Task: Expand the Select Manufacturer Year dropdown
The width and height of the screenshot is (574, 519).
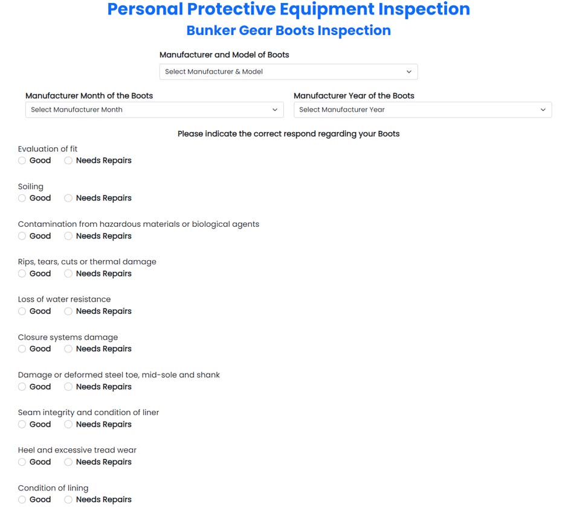Action: [422, 109]
